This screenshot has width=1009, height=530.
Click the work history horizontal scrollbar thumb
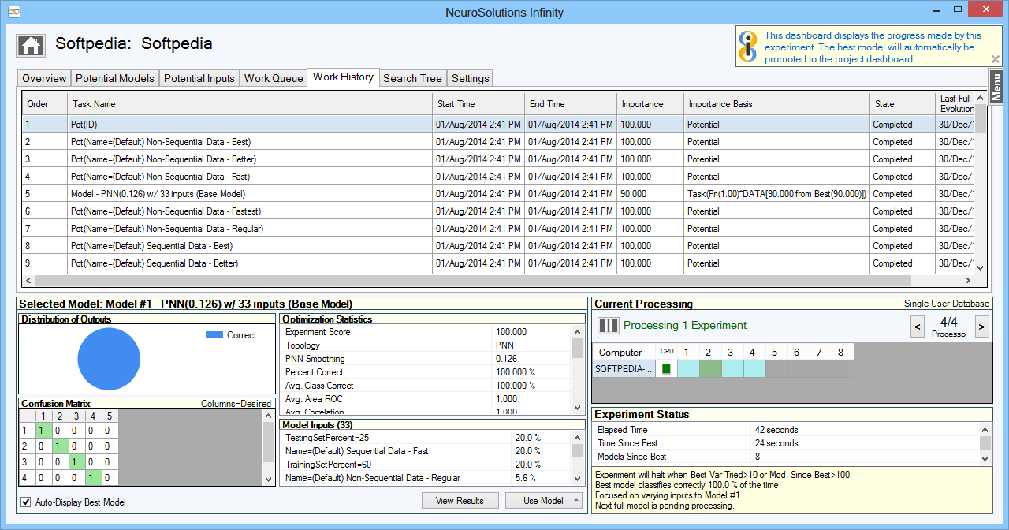472,281
